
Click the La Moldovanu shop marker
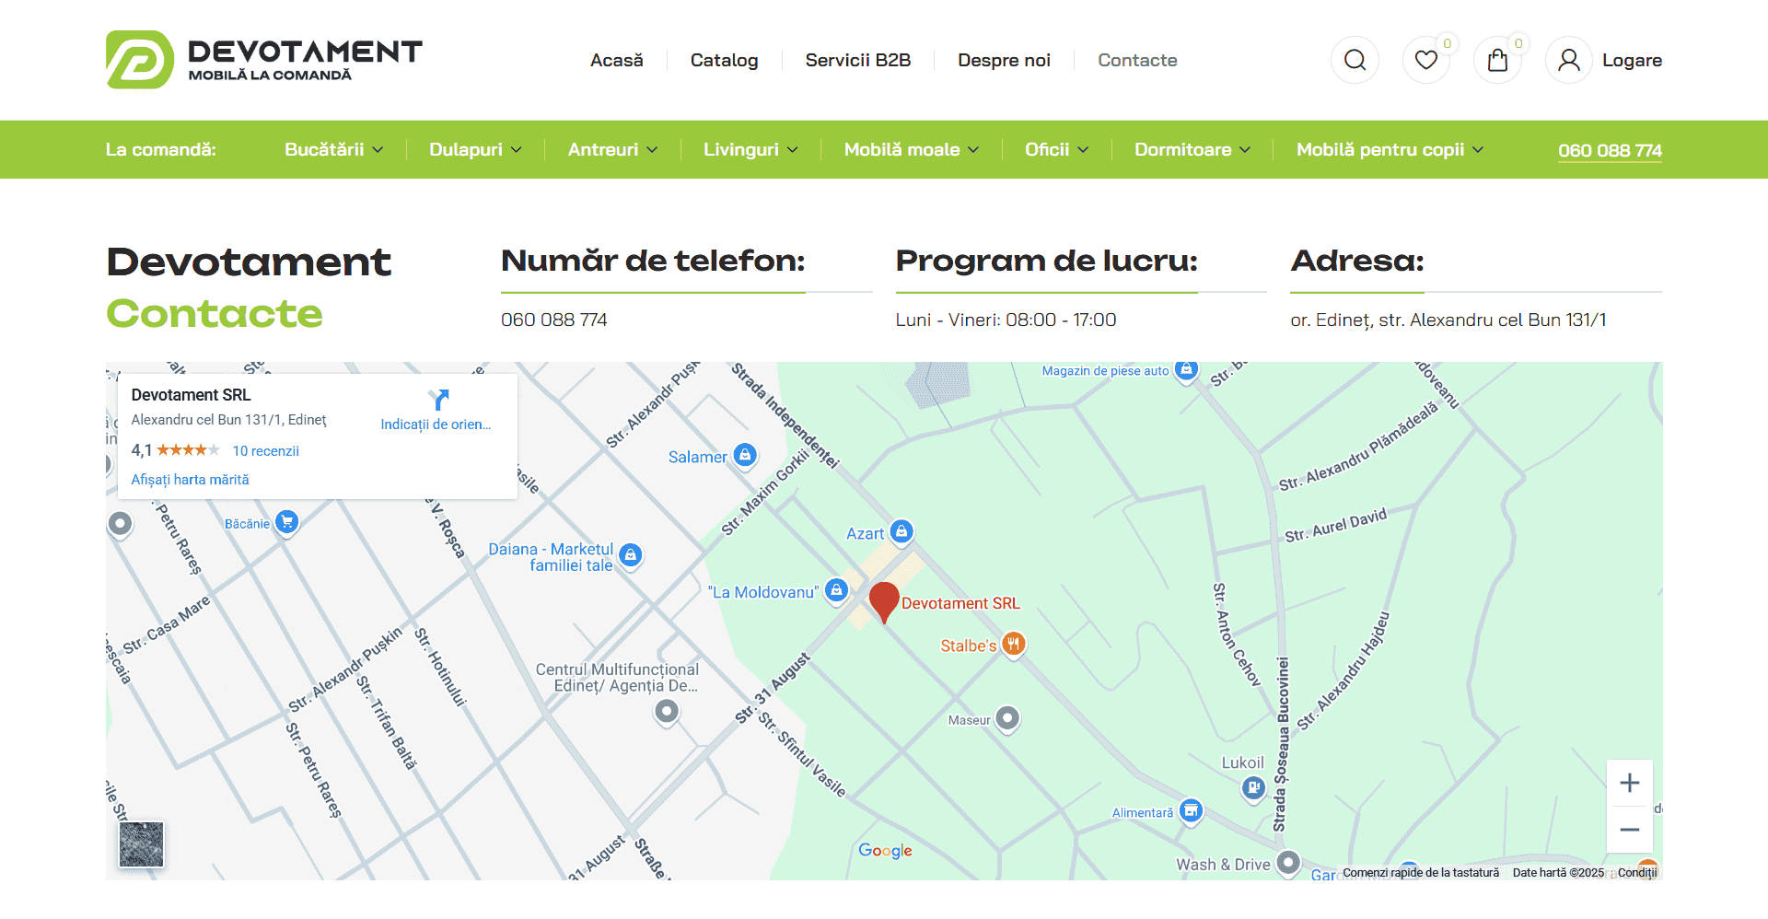(836, 591)
